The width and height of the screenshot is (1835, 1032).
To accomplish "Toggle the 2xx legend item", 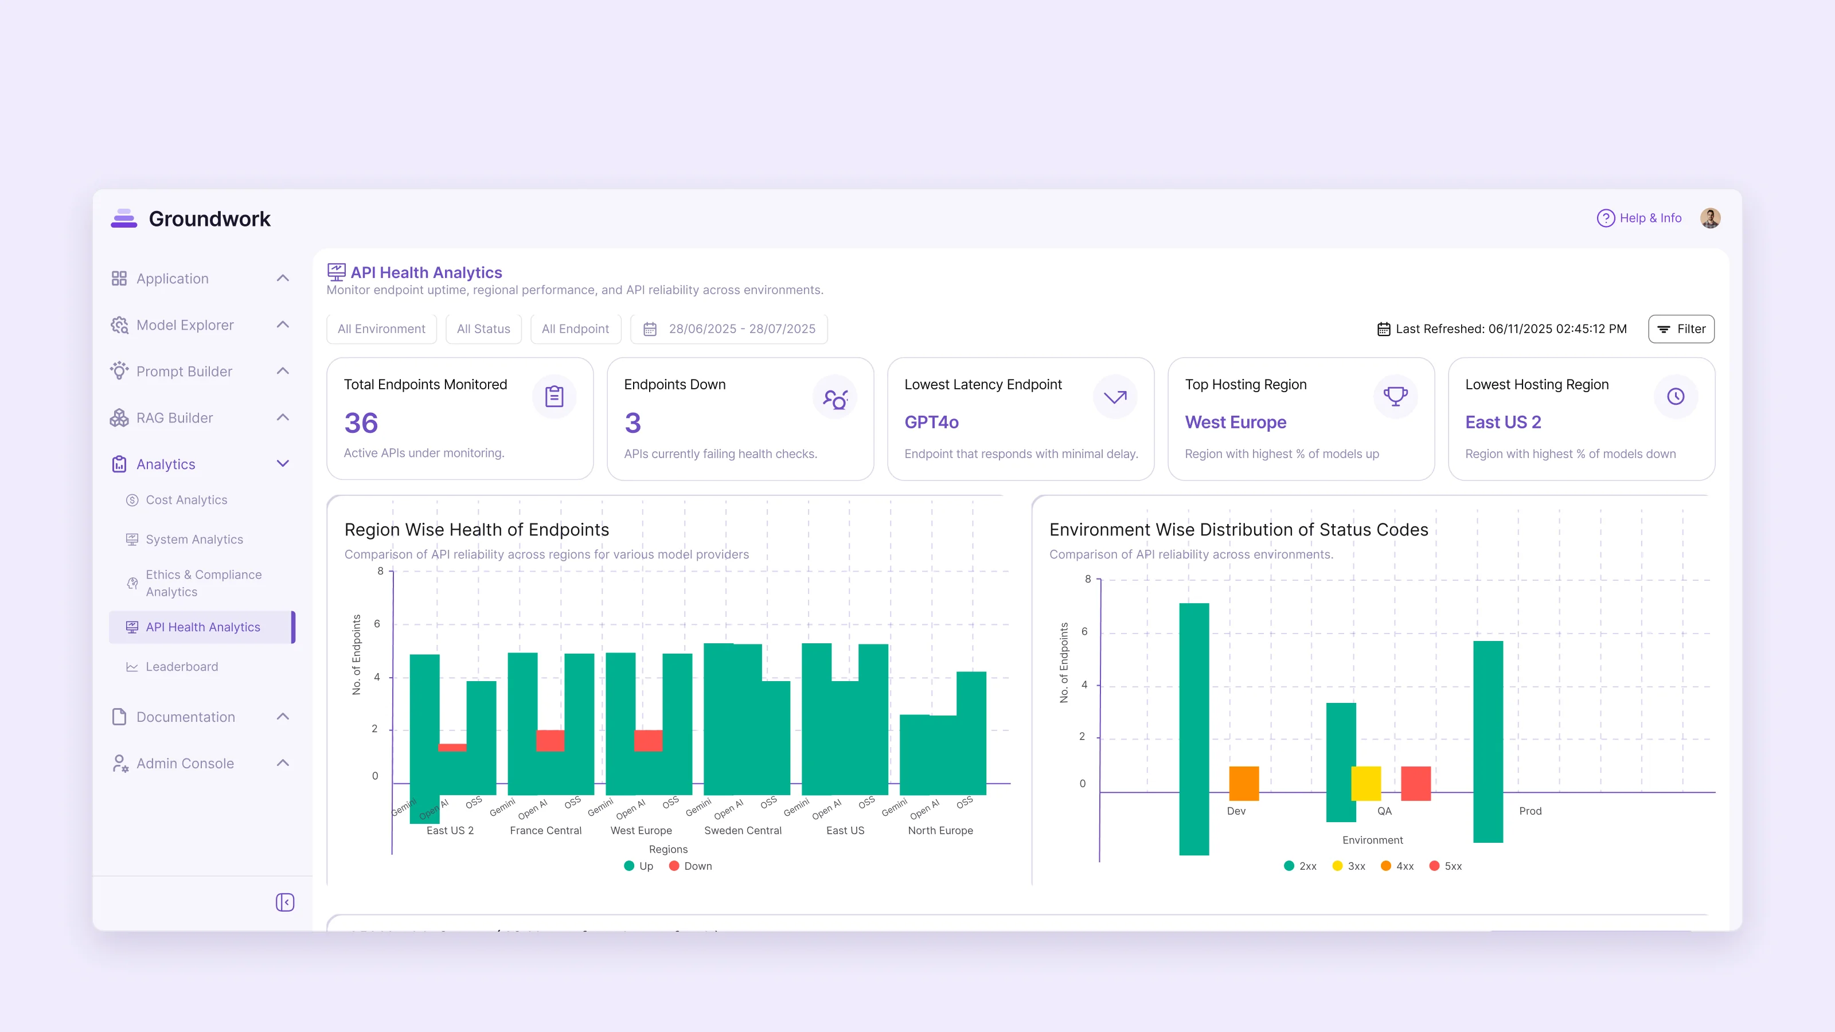I will click(x=1300, y=866).
